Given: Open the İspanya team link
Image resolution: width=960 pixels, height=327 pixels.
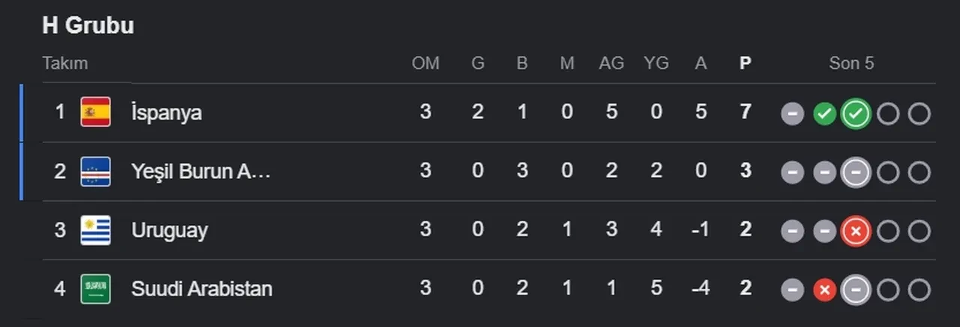Looking at the screenshot, I should tap(166, 113).
